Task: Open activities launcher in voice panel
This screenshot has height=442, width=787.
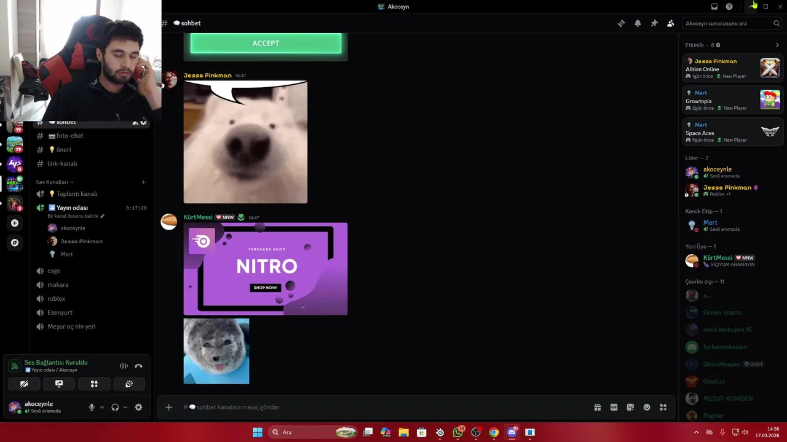Action: click(94, 384)
